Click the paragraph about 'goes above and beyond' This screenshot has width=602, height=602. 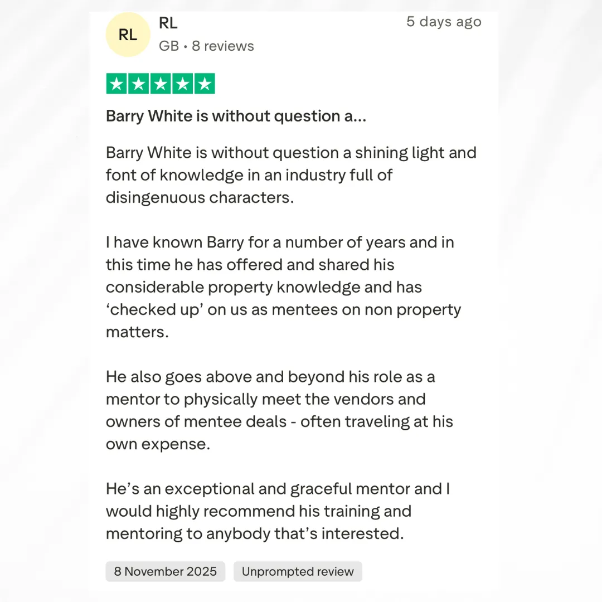coord(279,410)
